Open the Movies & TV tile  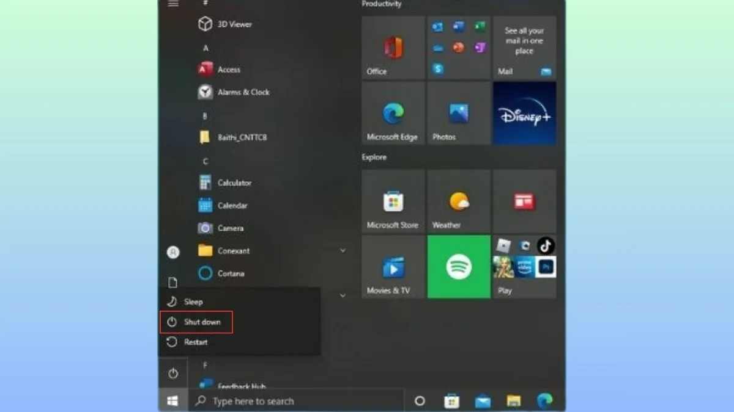[392, 267]
